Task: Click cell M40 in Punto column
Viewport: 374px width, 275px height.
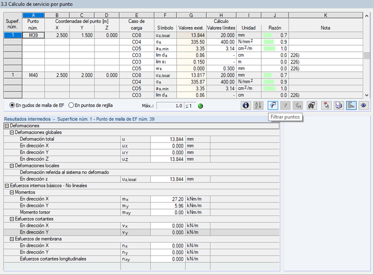Action: (x=33, y=75)
